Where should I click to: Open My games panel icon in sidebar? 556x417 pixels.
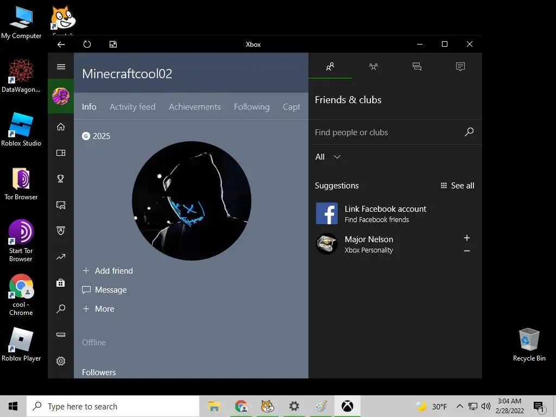click(x=61, y=153)
